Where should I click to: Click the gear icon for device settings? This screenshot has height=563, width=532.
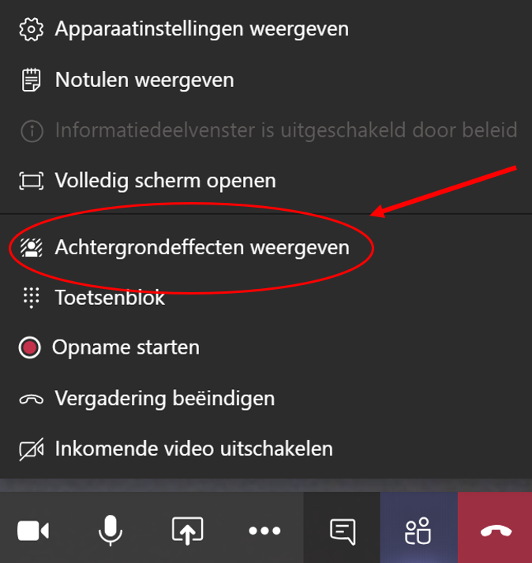coord(32,29)
